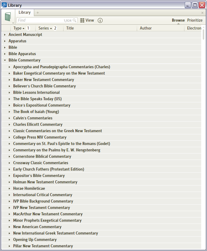Select Opening Up Commentary row

(x=101, y=240)
